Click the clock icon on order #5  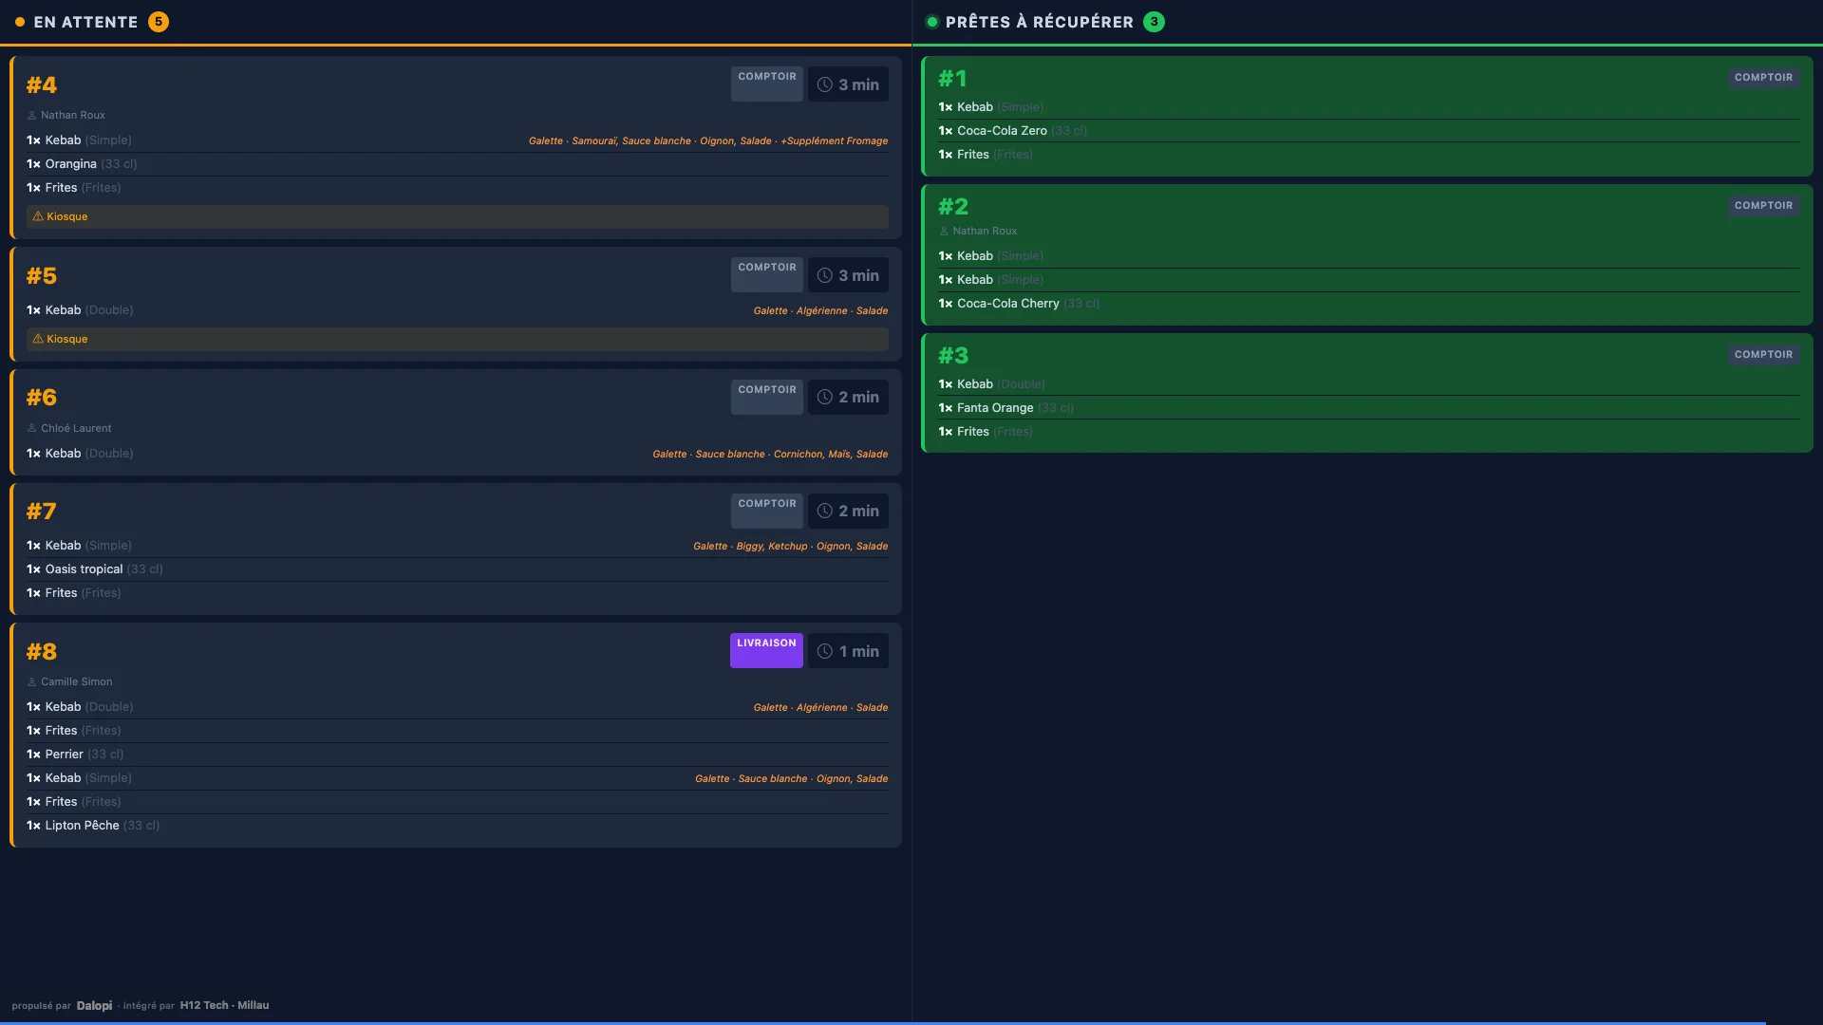(825, 275)
